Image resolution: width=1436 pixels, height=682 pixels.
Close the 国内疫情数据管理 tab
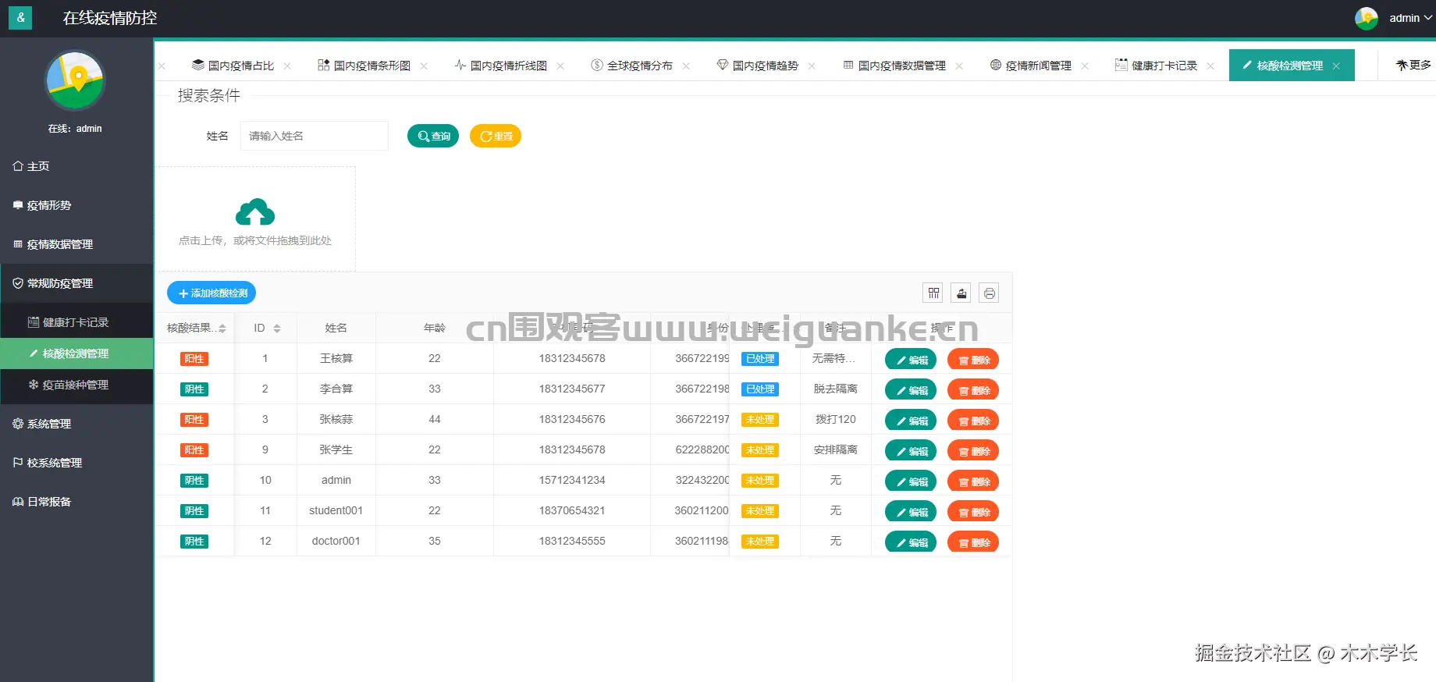tap(959, 66)
